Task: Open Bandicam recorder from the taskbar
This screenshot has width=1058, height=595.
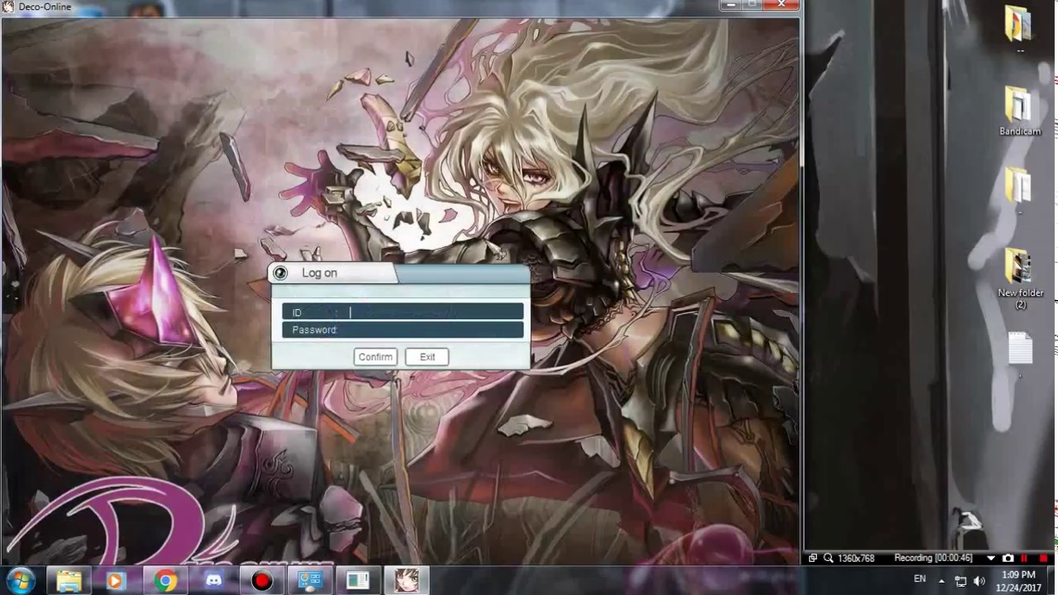Action: (x=262, y=581)
